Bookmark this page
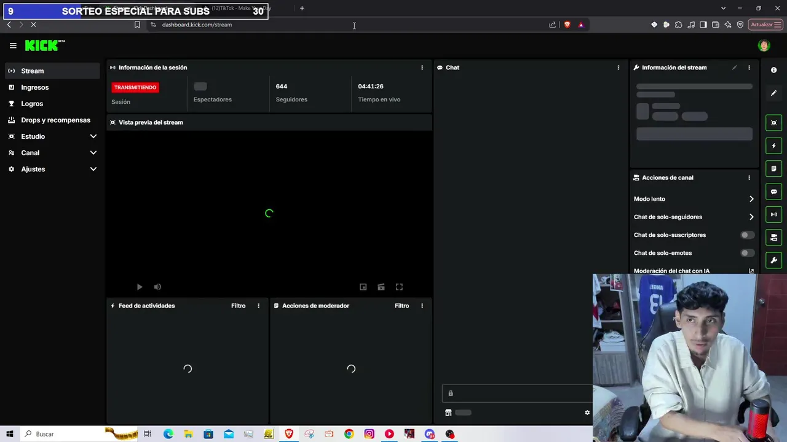Viewport: 787px width, 442px height. point(137,25)
